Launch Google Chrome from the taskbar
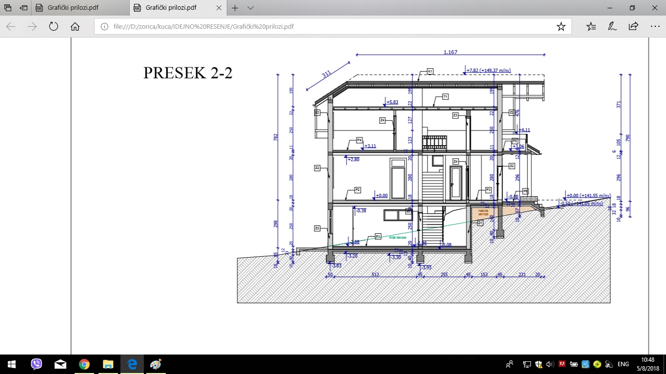666x374 pixels. [84, 364]
